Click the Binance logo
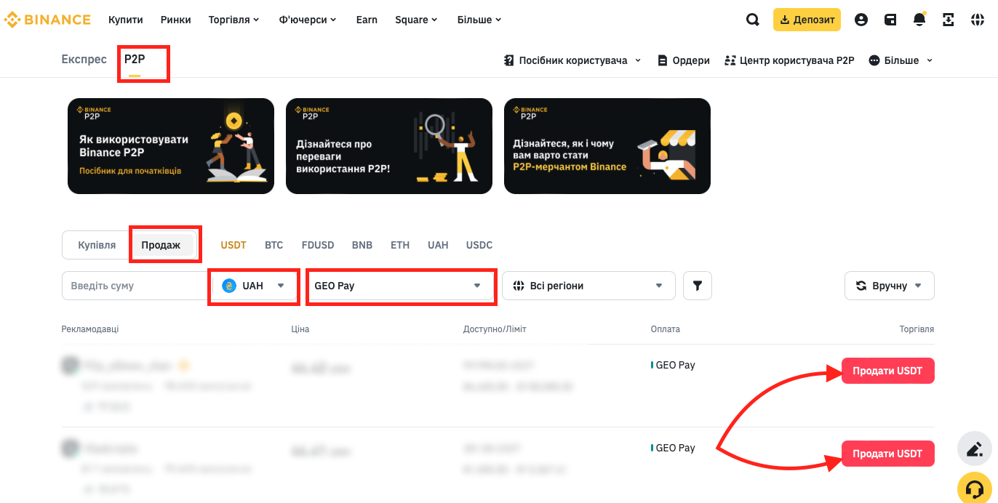The image size is (998, 503). pos(48,20)
